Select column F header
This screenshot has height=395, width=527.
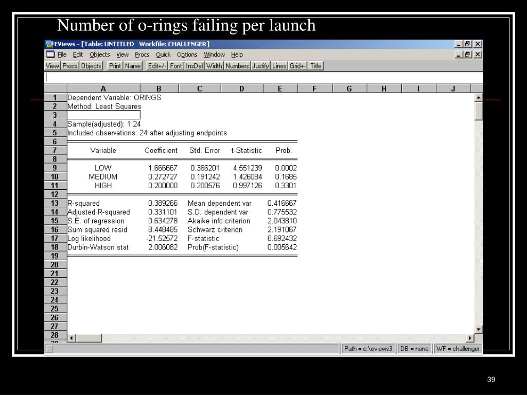[314, 88]
